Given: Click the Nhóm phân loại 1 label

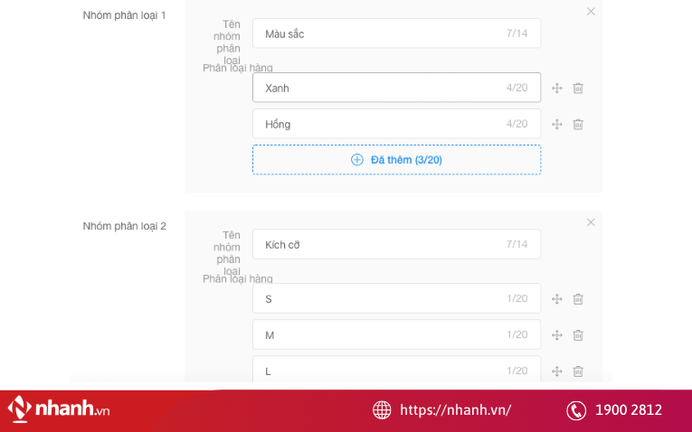Looking at the screenshot, I should click(x=125, y=15).
